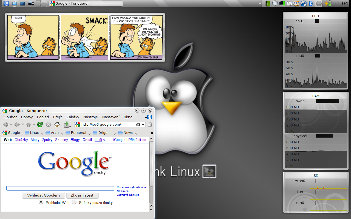Reload the page with green refresh icon

[40, 125]
